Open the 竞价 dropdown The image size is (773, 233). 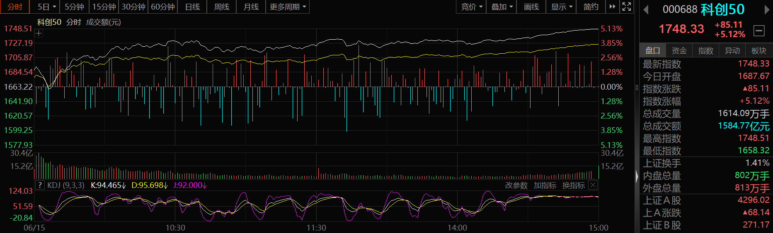pos(471,7)
